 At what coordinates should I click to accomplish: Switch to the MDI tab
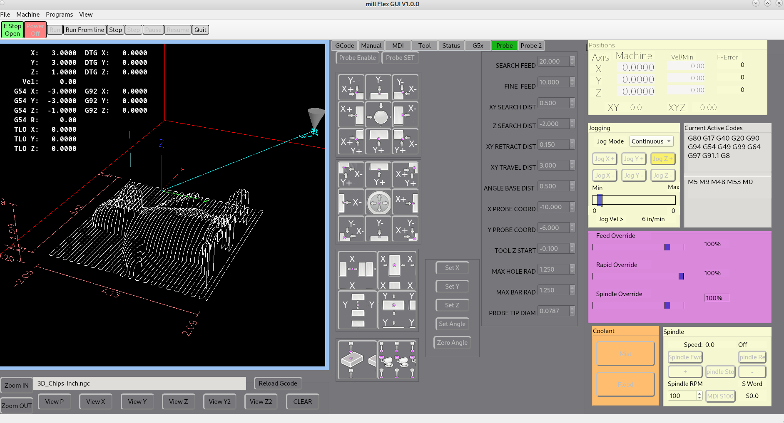pyautogui.click(x=398, y=45)
